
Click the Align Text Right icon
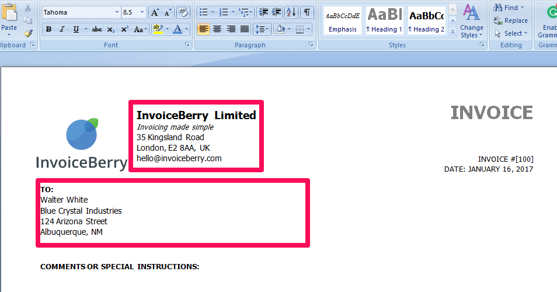tap(231, 29)
